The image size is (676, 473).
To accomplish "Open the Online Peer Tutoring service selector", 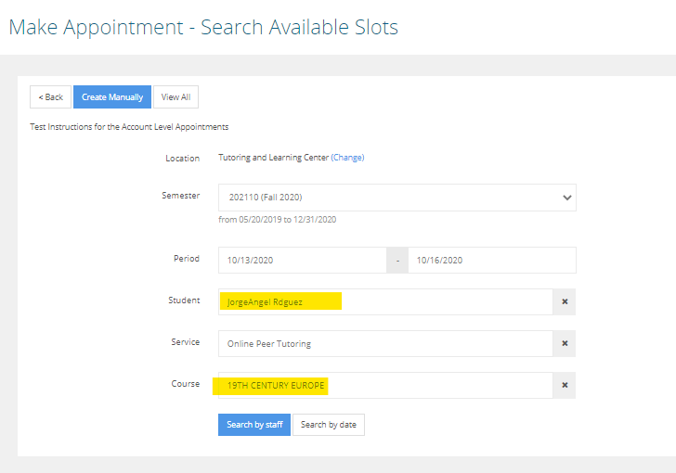I will [384, 344].
